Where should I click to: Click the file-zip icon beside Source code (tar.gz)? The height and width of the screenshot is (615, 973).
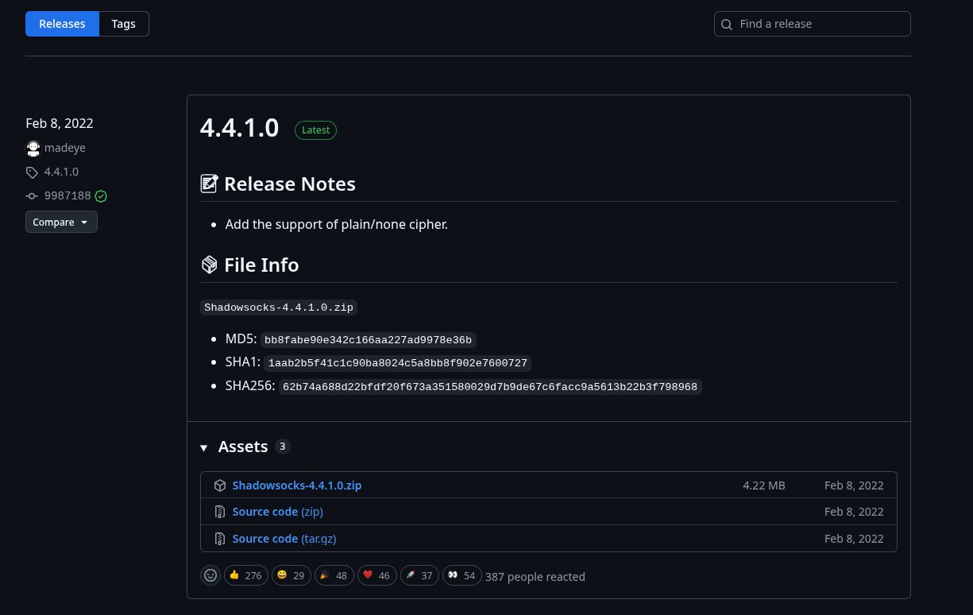tap(220, 539)
